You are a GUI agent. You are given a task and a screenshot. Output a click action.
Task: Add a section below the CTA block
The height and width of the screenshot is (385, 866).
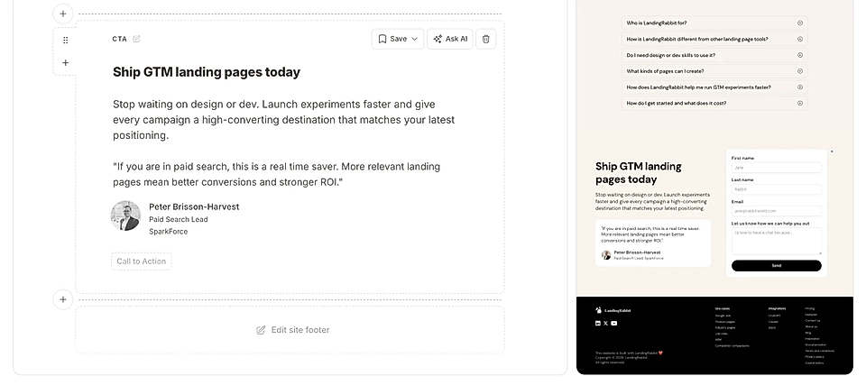point(63,299)
